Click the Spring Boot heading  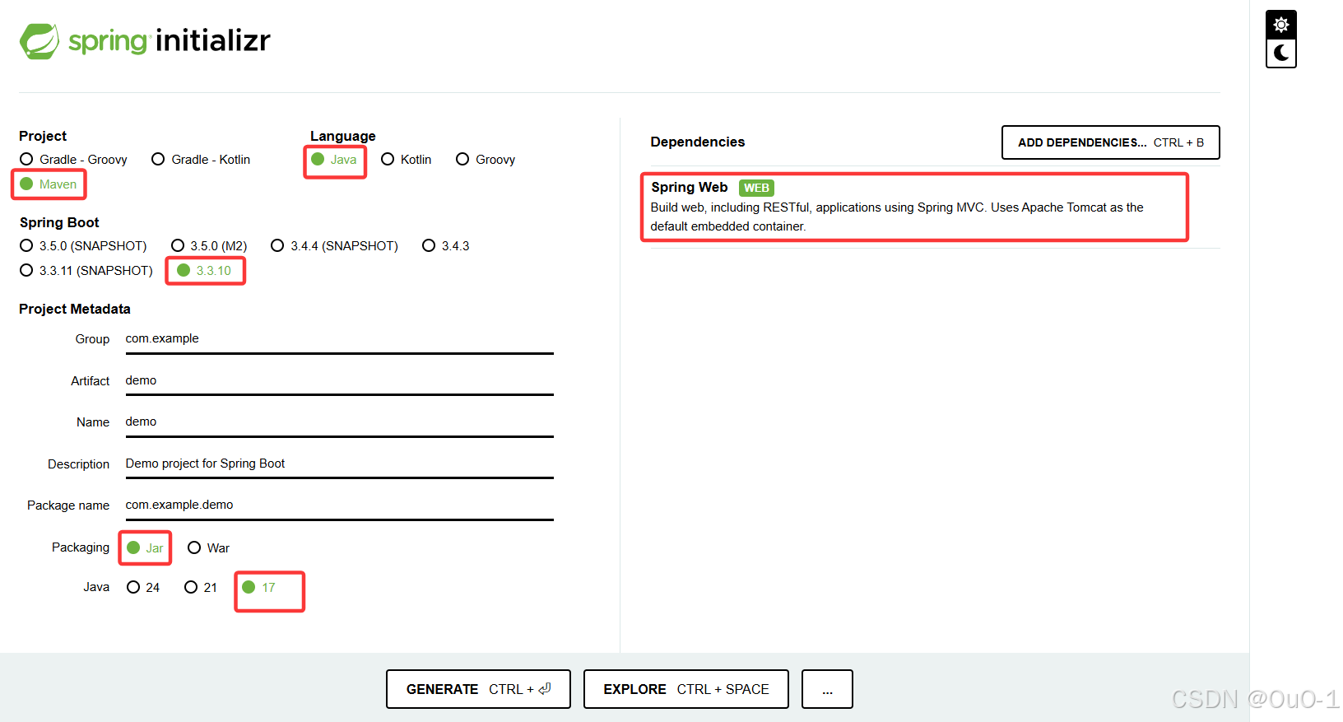coord(59,222)
